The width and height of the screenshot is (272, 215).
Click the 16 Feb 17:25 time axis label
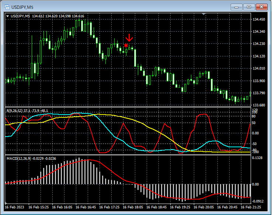pyautogui.click(x=109, y=207)
